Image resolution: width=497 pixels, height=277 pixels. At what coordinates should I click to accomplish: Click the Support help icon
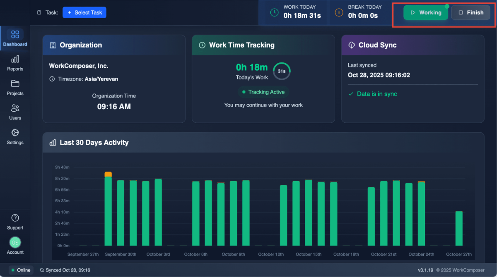[15, 217]
